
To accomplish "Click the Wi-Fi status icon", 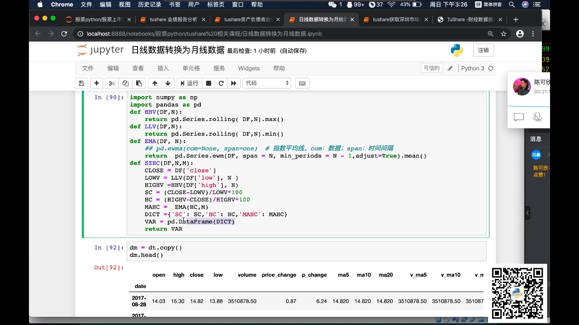I will coord(392,5).
